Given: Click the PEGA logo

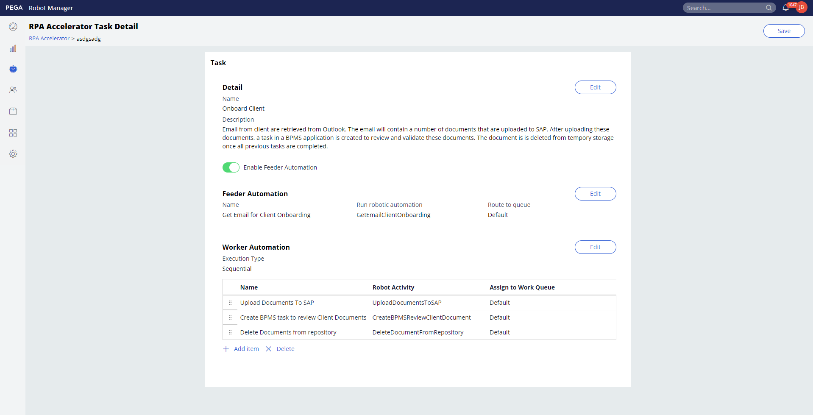Looking at the screenshot, I should coord(14,8).
